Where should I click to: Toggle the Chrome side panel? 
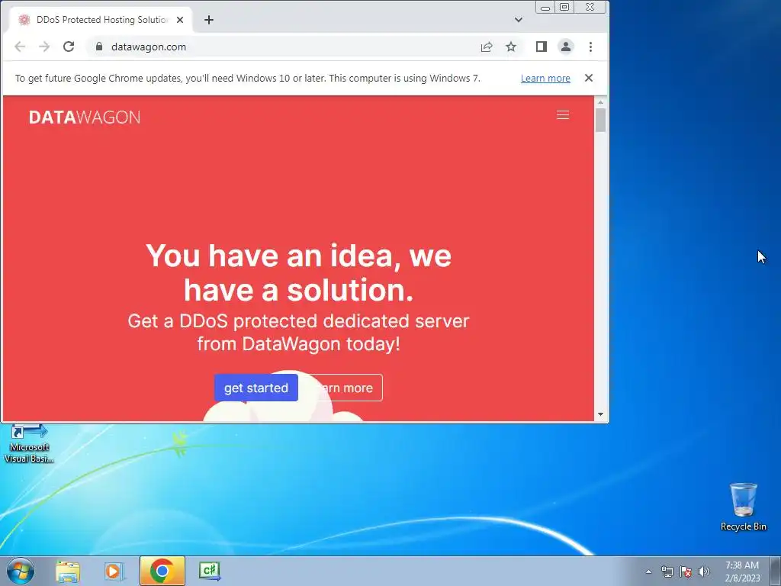pos(542,47)
